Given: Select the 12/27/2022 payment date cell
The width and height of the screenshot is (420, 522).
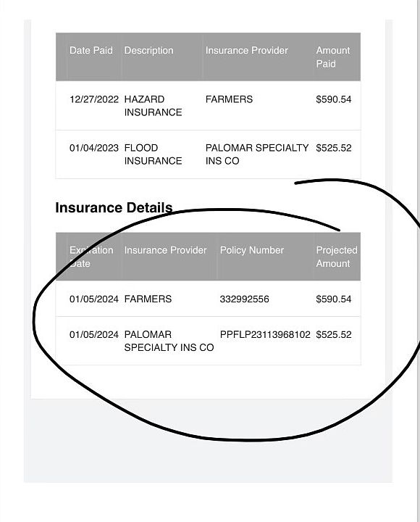Looking at the screenshot, I should (x=94, y=99).
